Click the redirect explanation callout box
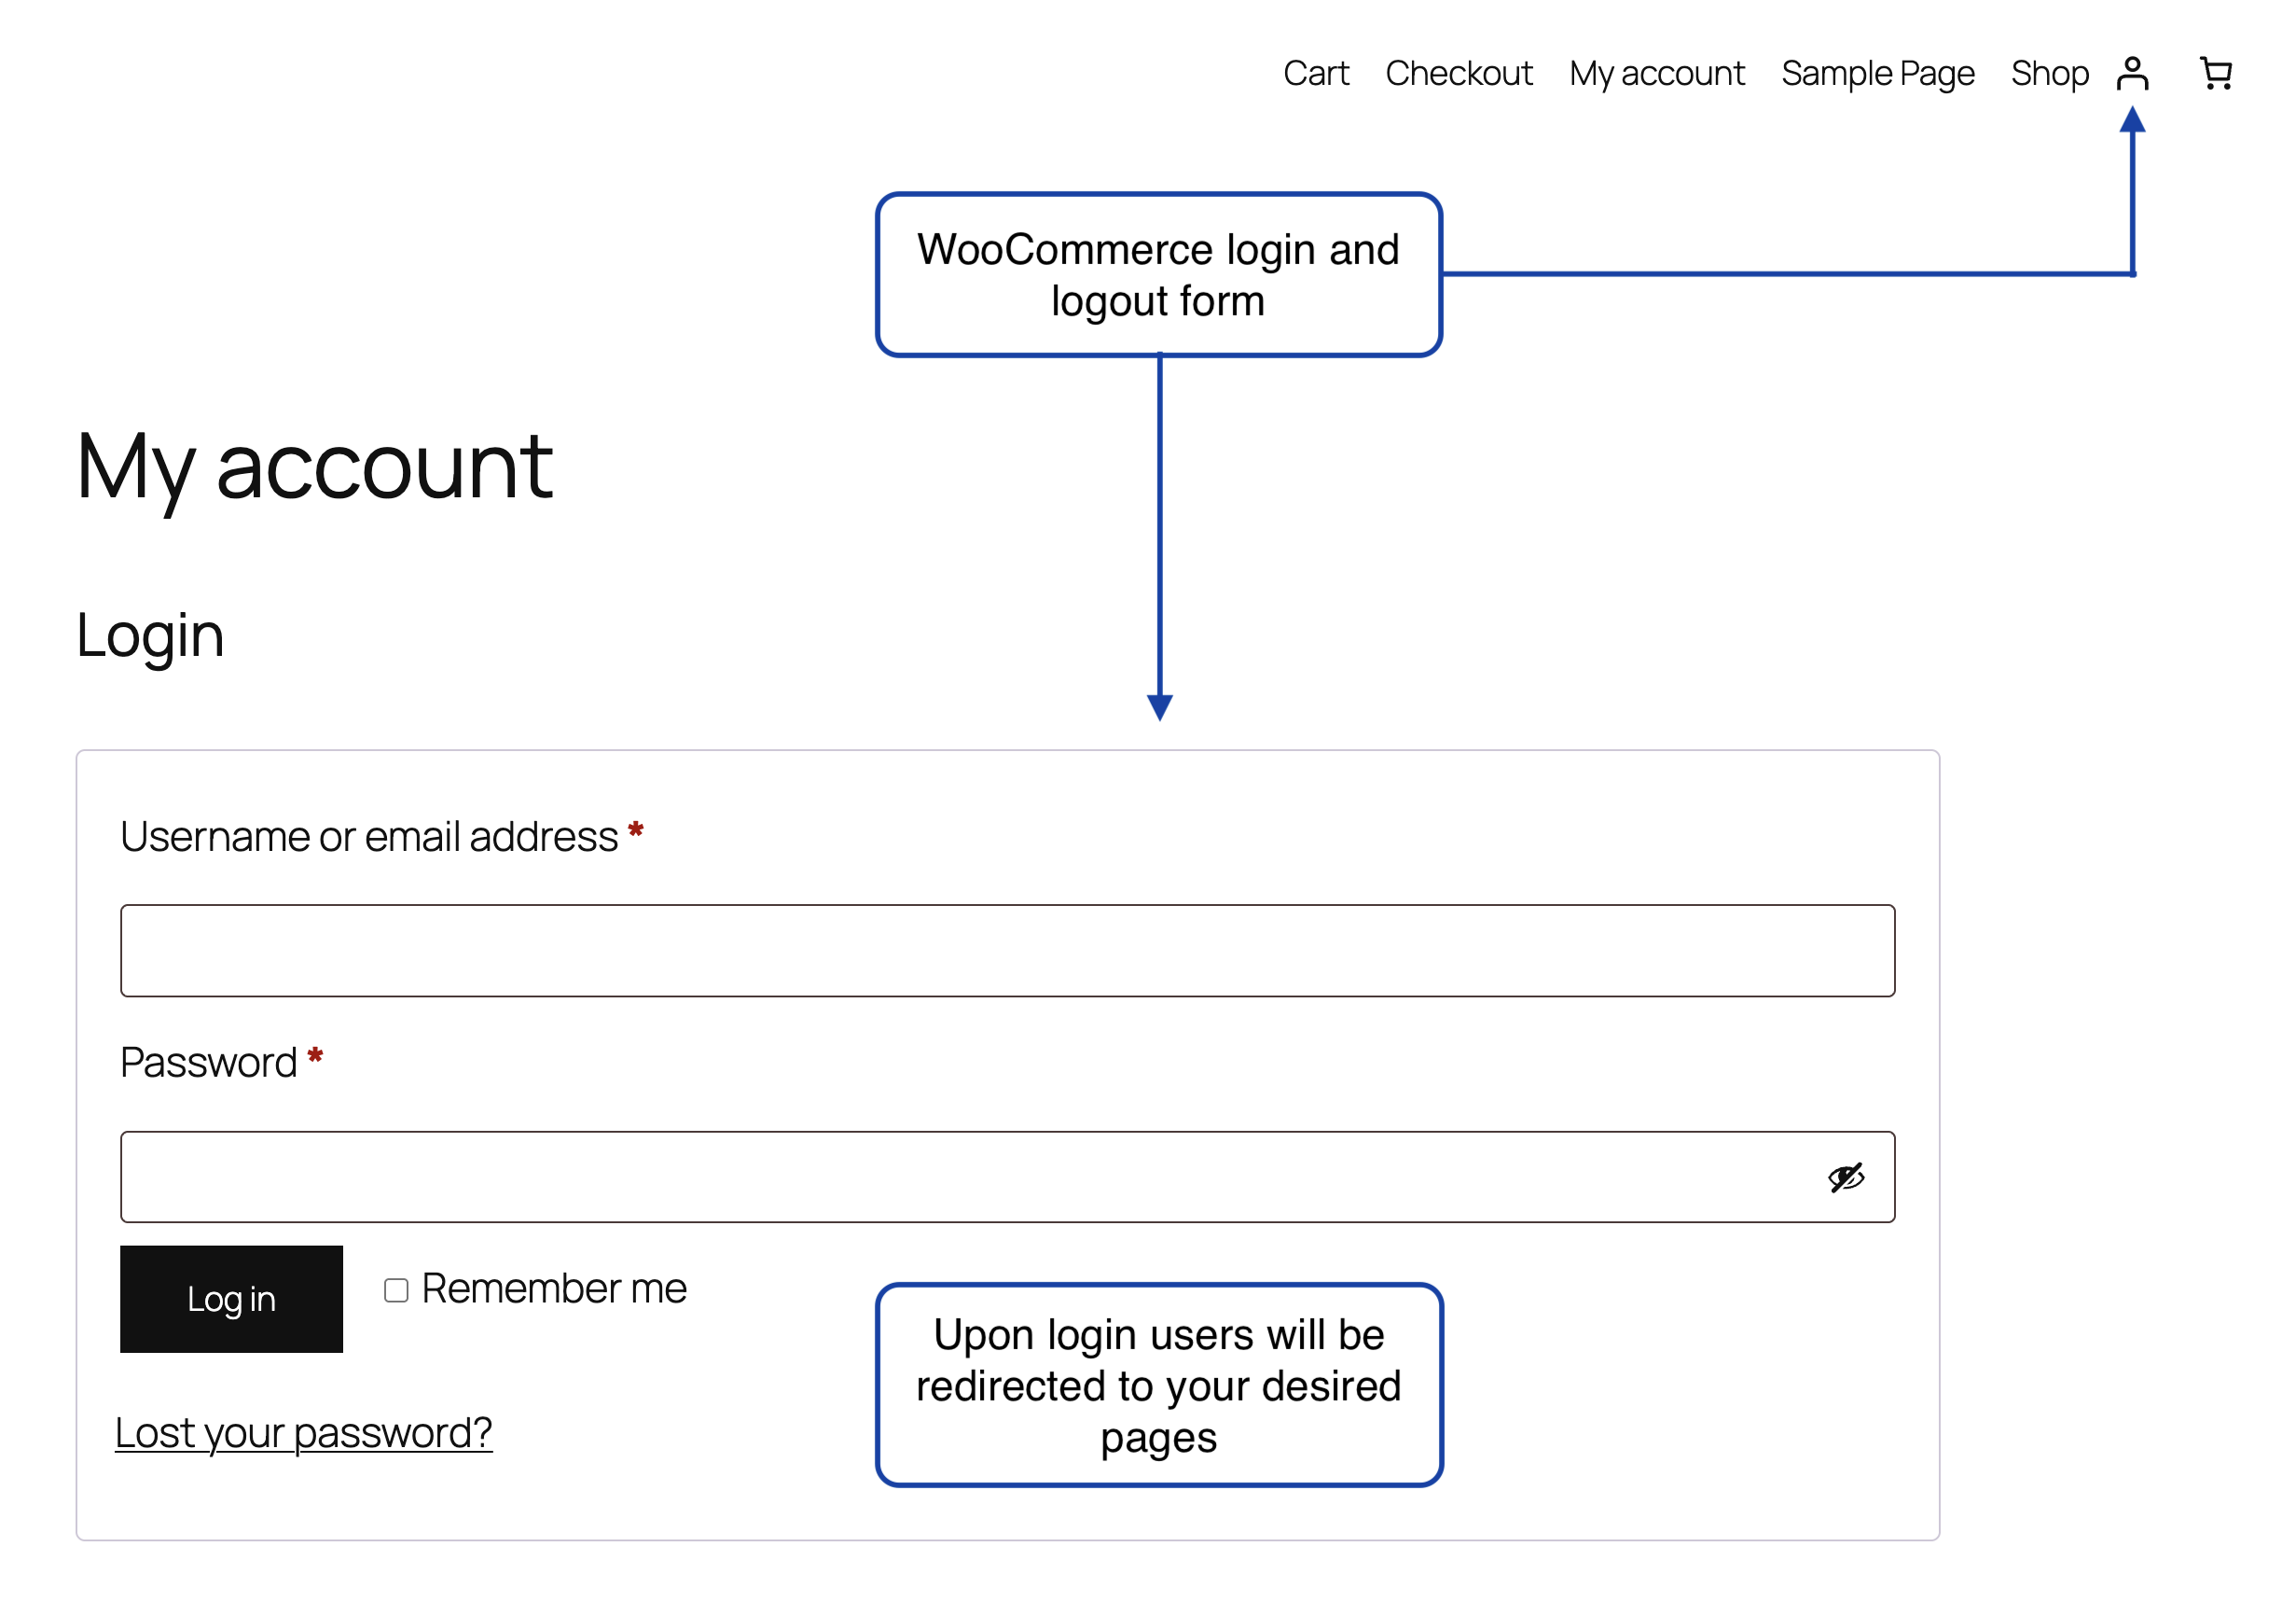Viewport: 2296px width, 1602px height. (x=1159, y=1386)
